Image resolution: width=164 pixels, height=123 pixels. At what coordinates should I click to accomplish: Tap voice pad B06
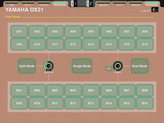[x=109, y=90]
